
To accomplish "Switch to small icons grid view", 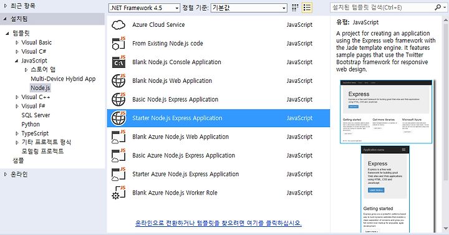I will tap(295, 7).
